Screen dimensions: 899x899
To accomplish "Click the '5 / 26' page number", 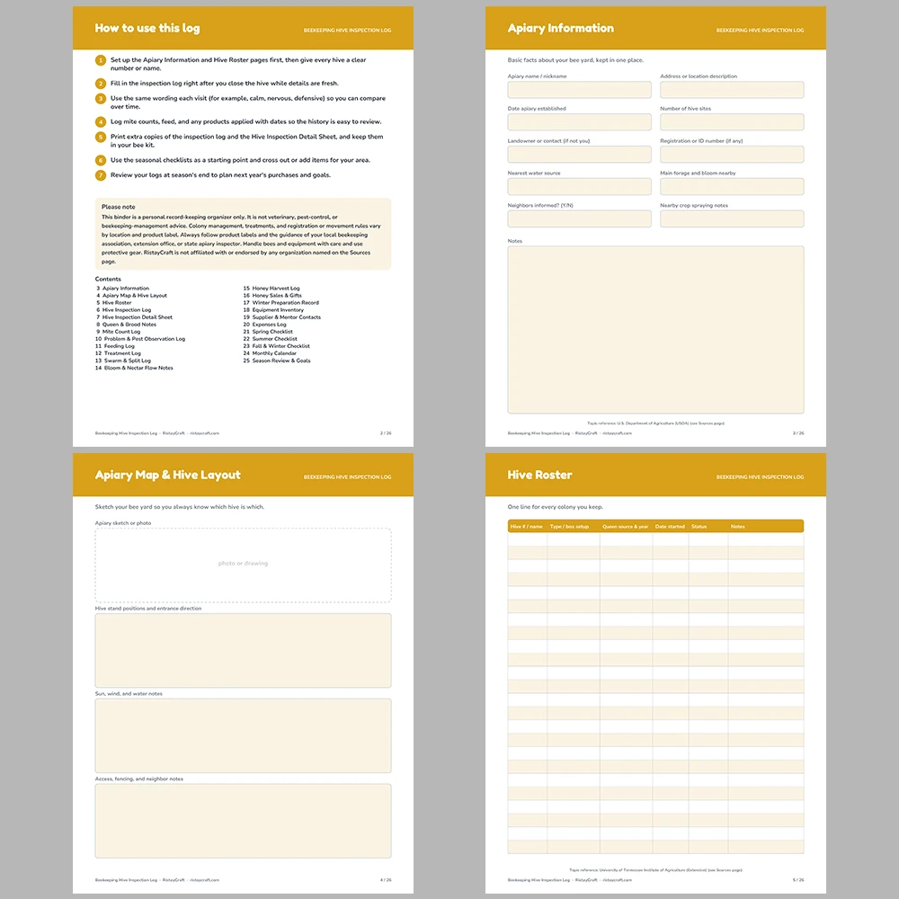I will tap(798, 880).
